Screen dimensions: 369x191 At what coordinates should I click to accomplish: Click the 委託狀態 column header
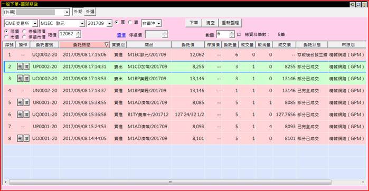[x=312, y=45]
